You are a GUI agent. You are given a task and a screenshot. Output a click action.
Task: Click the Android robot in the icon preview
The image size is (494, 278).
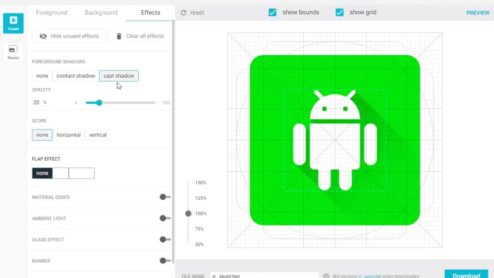point(335,140)
